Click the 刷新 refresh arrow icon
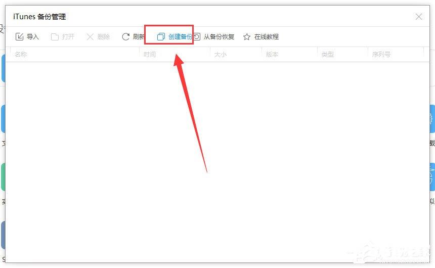 coord(125,36)
